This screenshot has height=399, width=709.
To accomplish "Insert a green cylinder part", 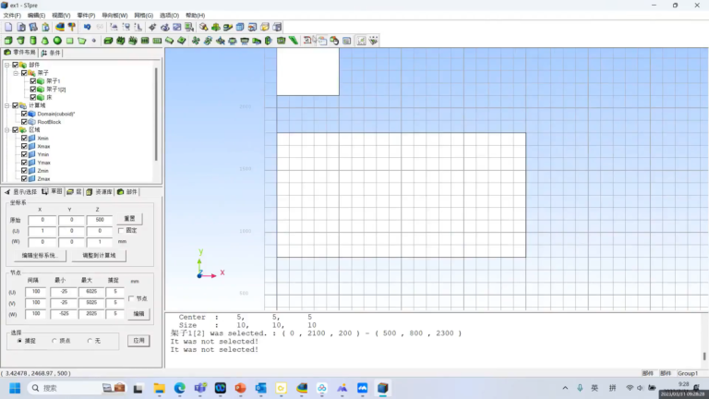I will click(33, 41).
